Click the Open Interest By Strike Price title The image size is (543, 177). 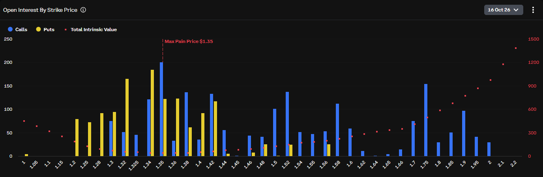(40, 10)
